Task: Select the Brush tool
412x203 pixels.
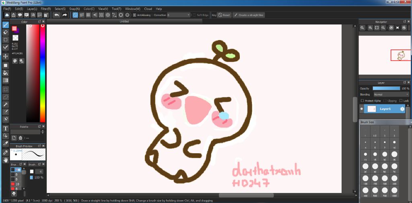Action: point(6,25)
